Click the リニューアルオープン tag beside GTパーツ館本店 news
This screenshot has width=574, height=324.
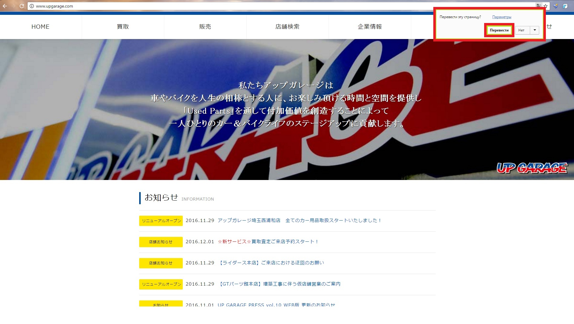coord(161,284)
